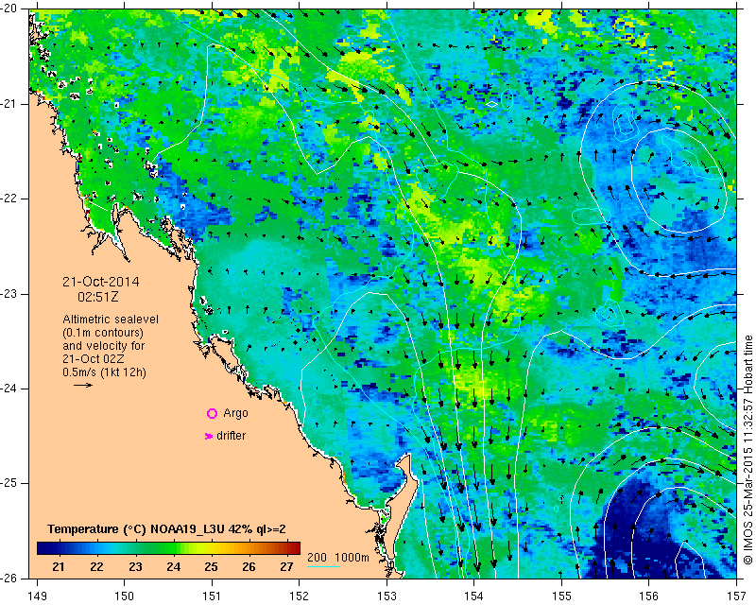Click the Temperature NOAA19_L3U title text
Image resolution: width=756 pixels, height=605 pixels.
[x=166, y=528]
